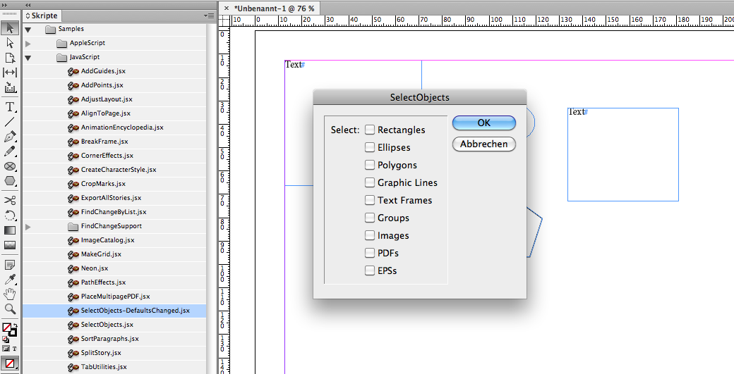Check the Text Frames checkbox
The width and height of the screenshot is (734, 374).
pyautogui.click(x=370, y=200)
